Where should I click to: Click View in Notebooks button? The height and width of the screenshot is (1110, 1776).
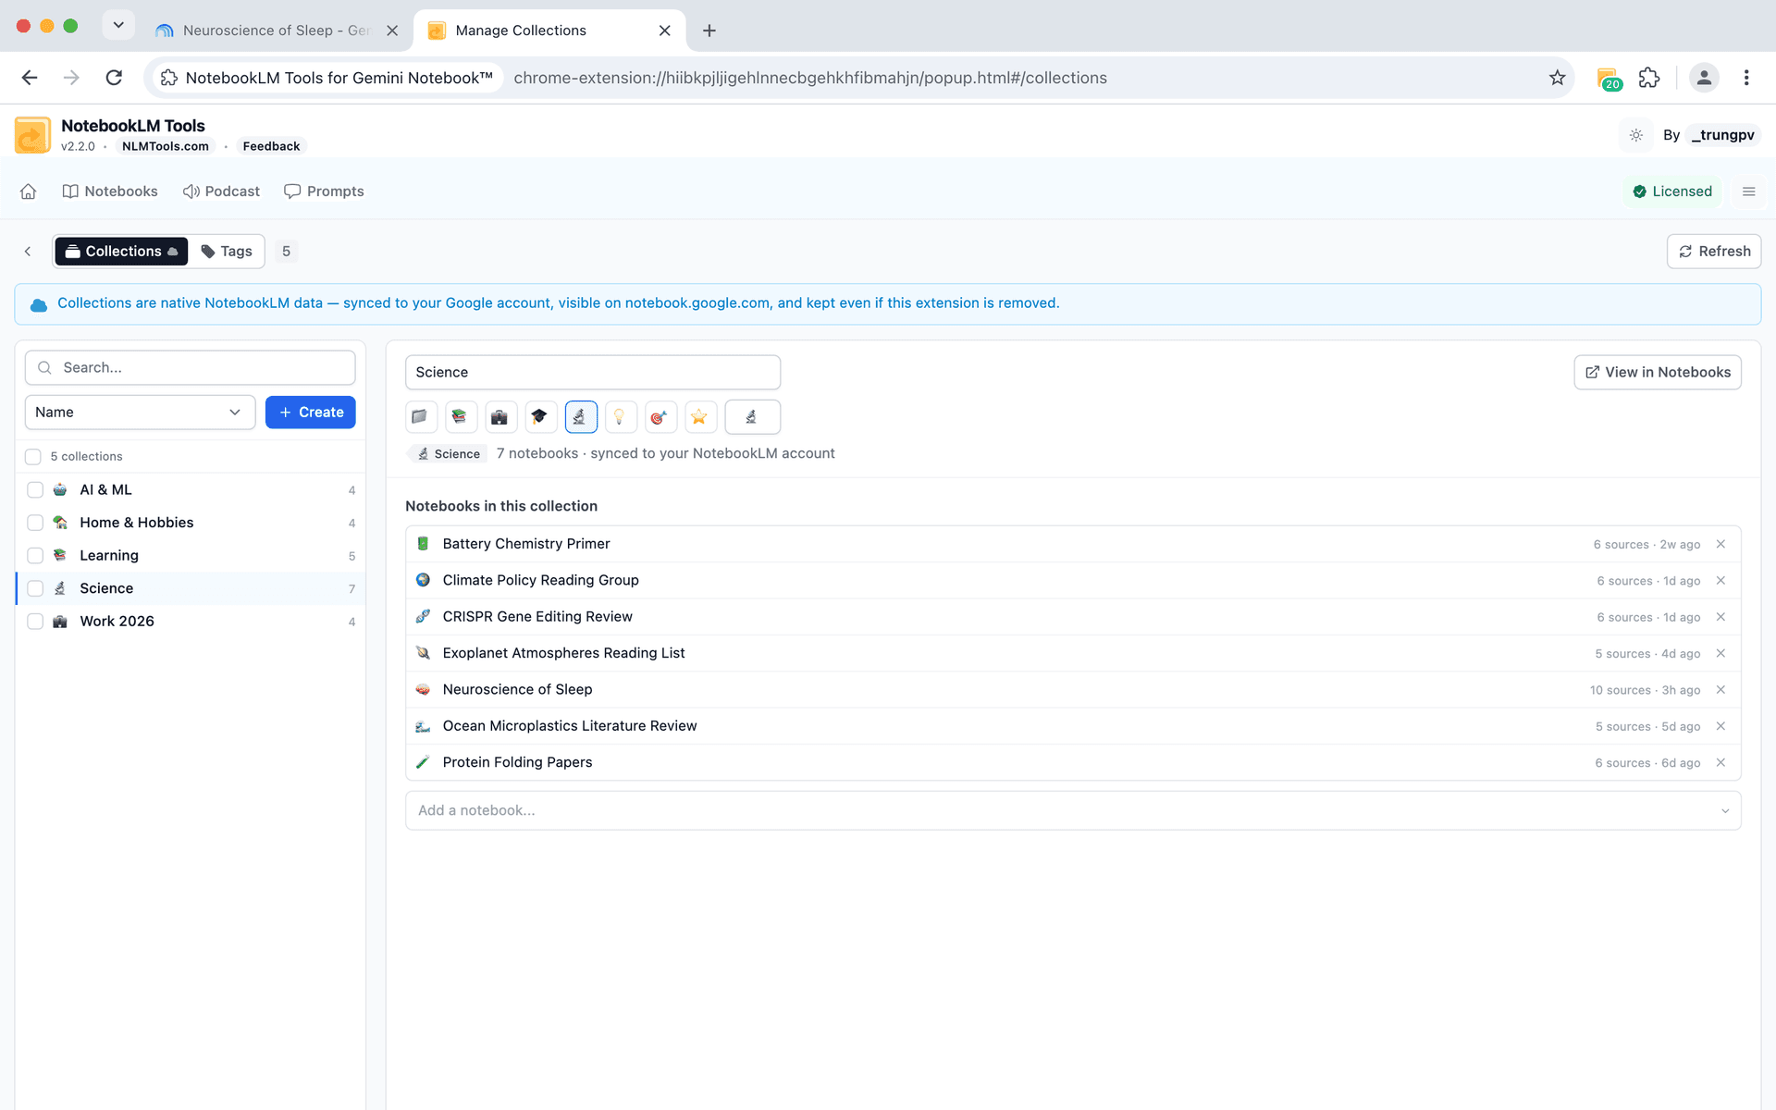click(1658, 372)
